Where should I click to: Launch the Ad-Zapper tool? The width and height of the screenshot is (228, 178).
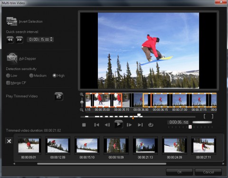tap(12, 58)
